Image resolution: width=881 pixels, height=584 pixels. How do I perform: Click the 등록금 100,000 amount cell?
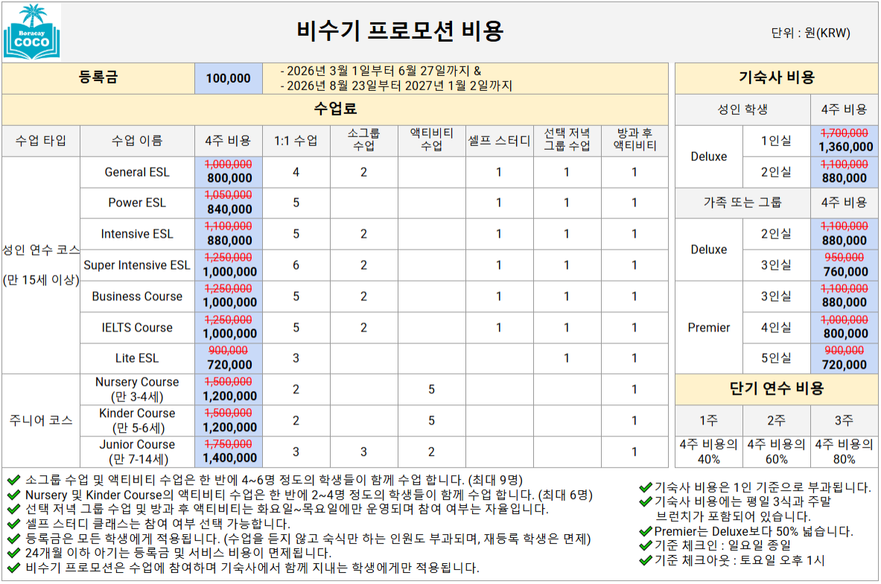[x=228, y=77]
